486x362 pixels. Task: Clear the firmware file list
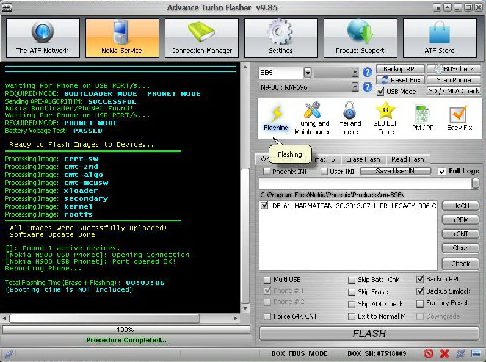(460, 248)
